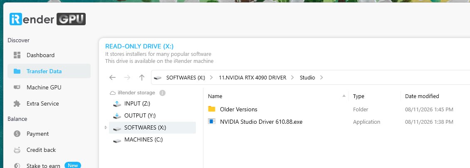Go back with the left arrow
This screenshot has height=168, width=470.
click(x=112, y=77)
